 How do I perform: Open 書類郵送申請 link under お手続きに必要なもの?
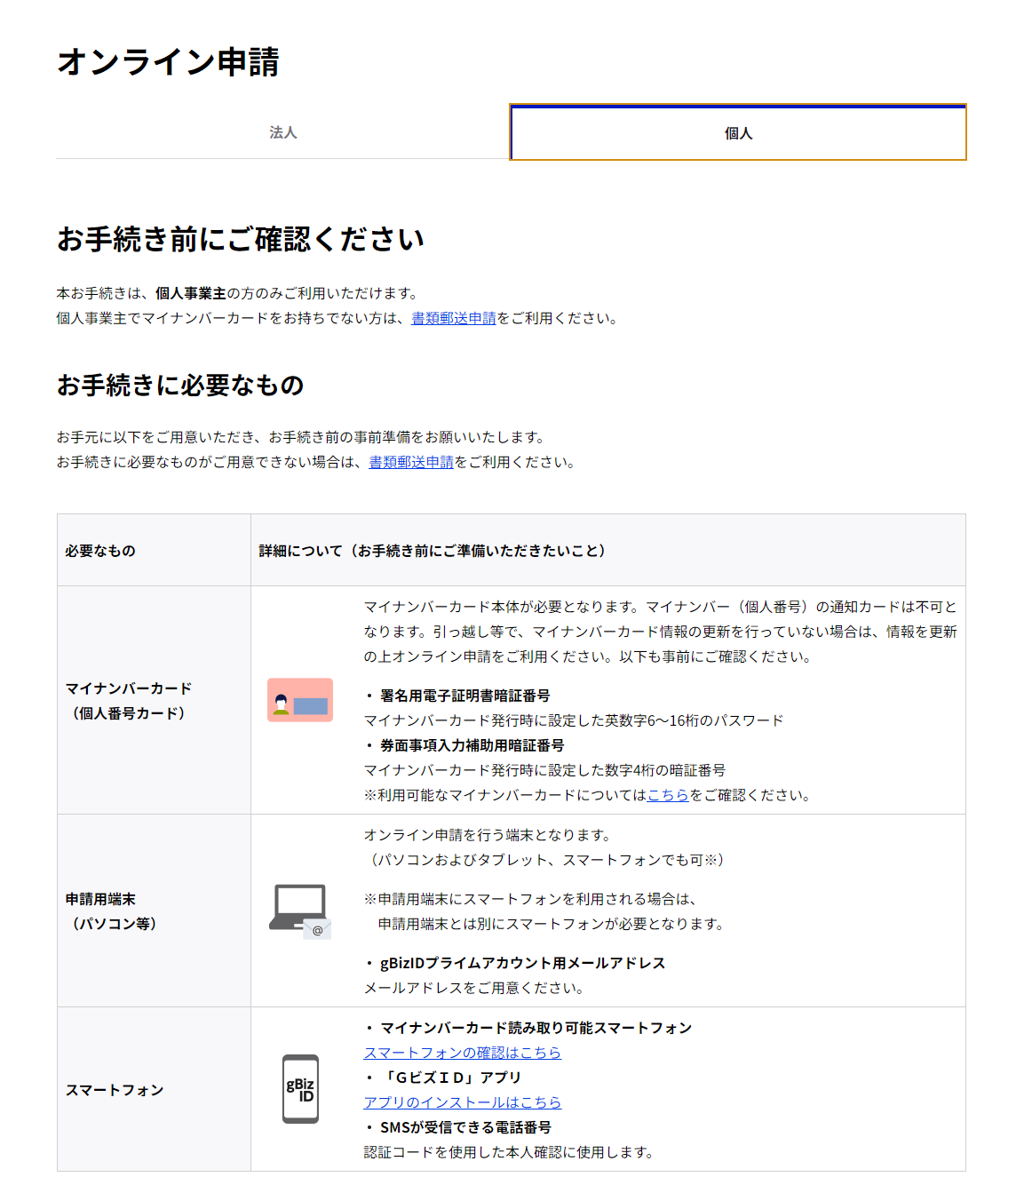click(x=411, y=462)
